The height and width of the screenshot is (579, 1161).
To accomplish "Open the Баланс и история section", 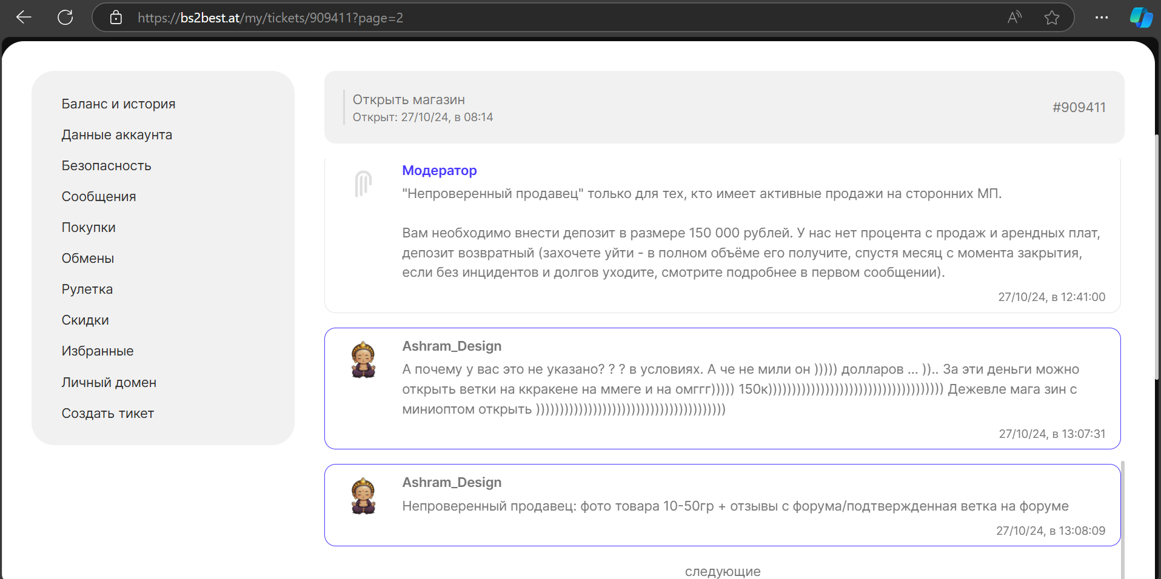I will coord(118,104).
